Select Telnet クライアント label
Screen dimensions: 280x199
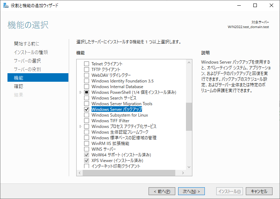click(x=107, y=64)
